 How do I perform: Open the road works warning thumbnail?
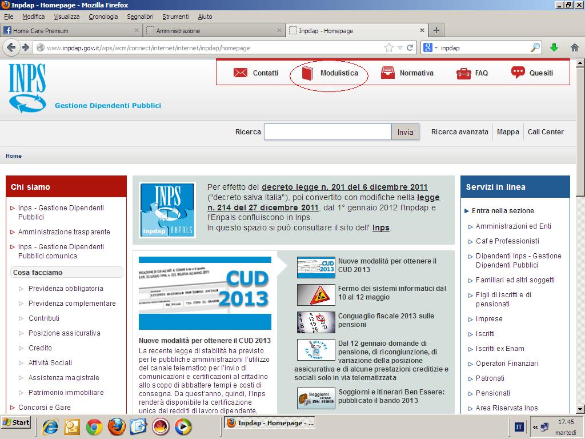click(x=316, y=295)
